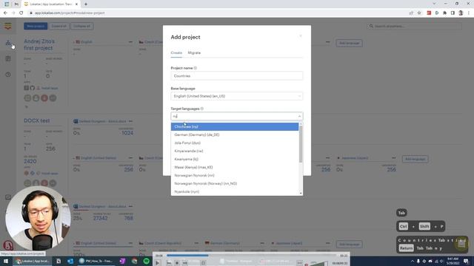The width and height of the screenshot is (474, 266).
Task: Click the browser share page icon
Action: point(411,13)
